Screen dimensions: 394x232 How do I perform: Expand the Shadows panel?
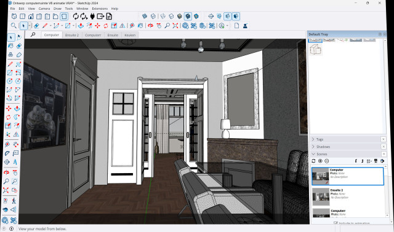pos(313,147)
